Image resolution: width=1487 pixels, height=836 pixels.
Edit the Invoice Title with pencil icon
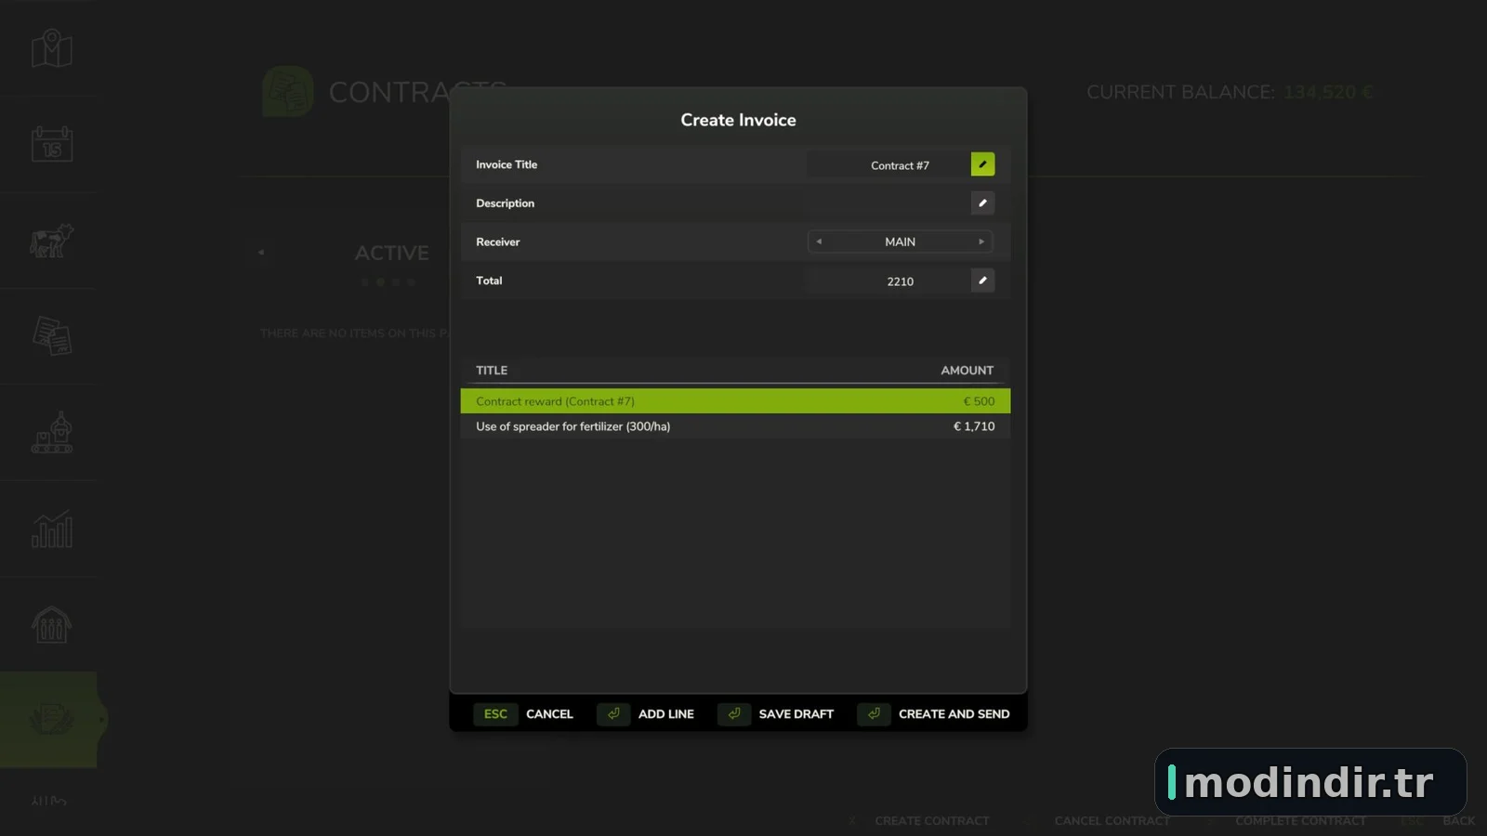(982, 164)
